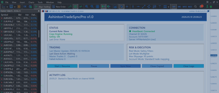Toggle Algo Trading

tap(43, 7)
